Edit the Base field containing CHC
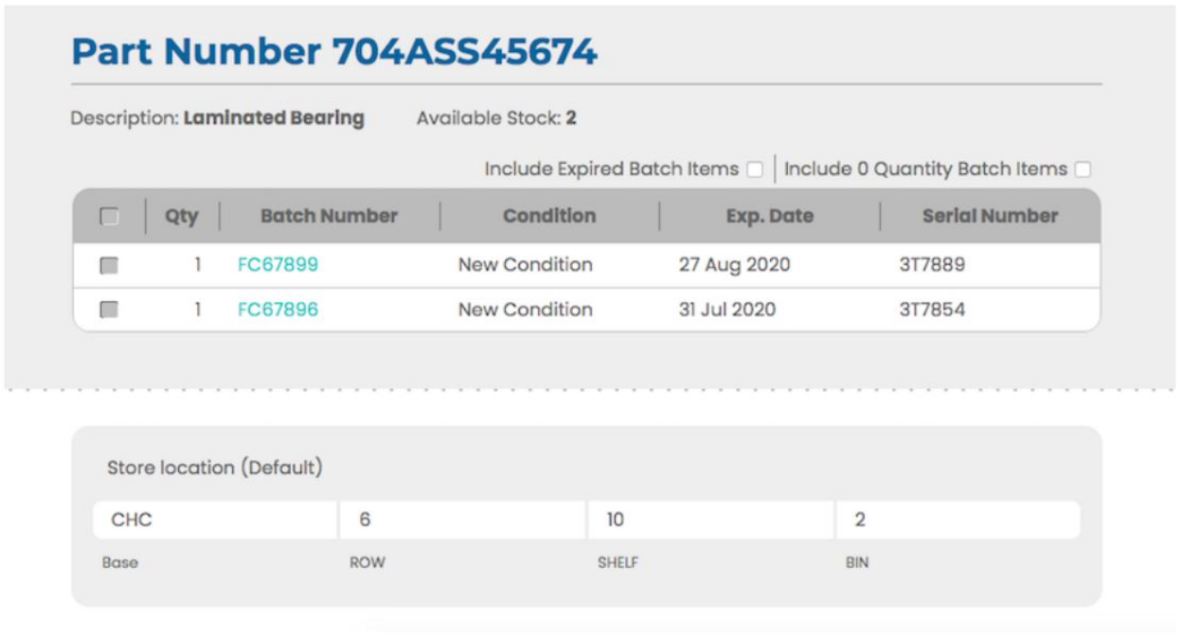This screenshot has height=637, width=1182. click(215, 520)
